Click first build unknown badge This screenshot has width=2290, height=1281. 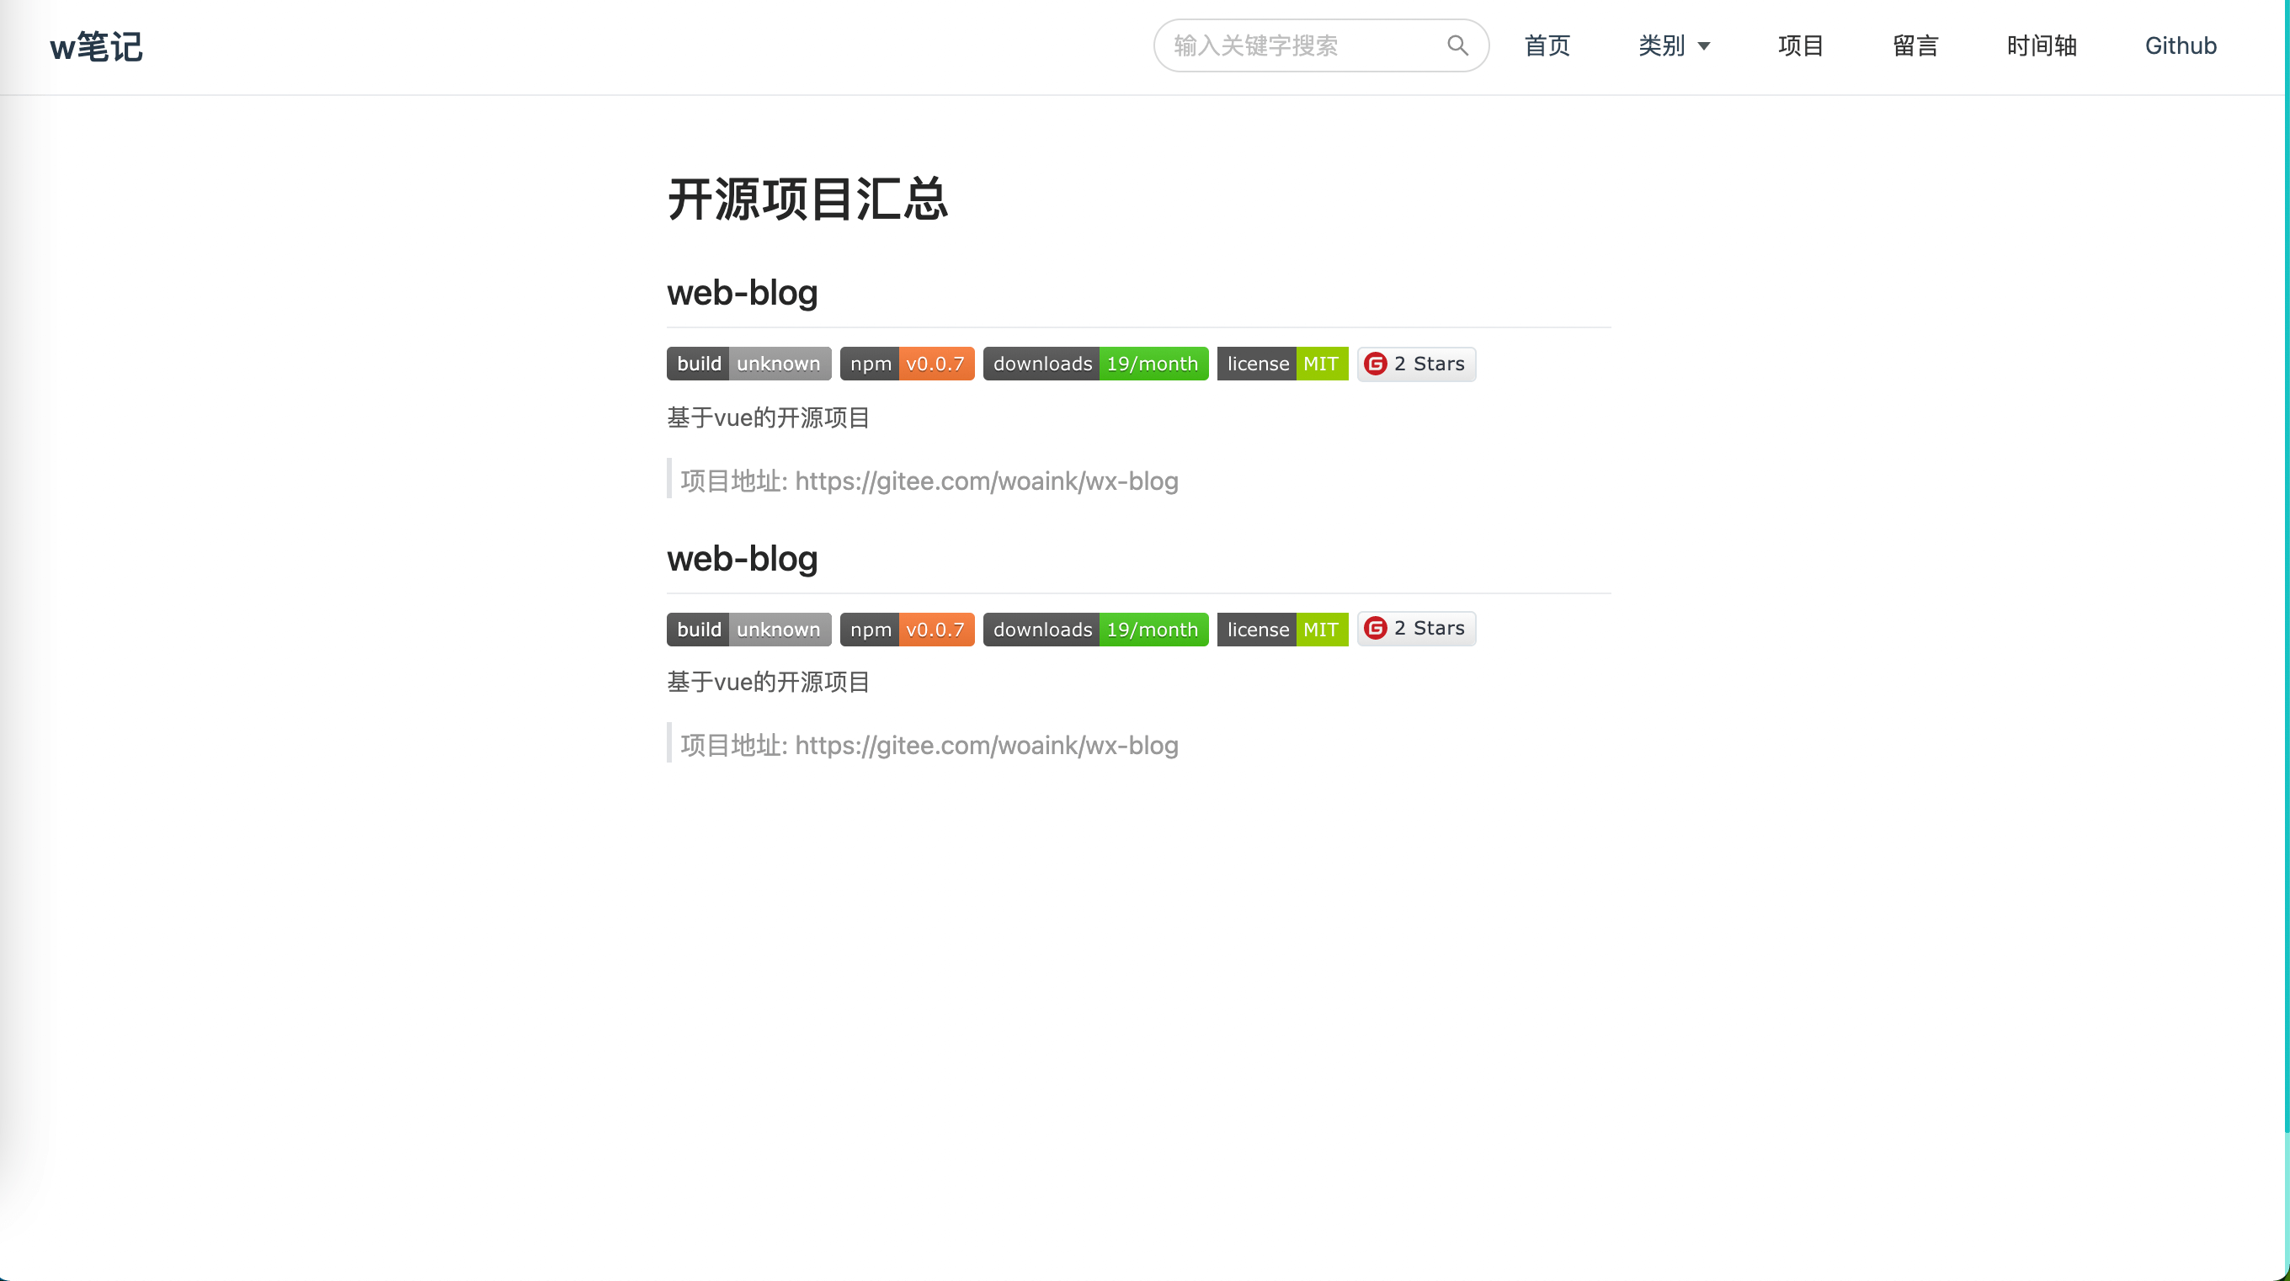[748, 364]
